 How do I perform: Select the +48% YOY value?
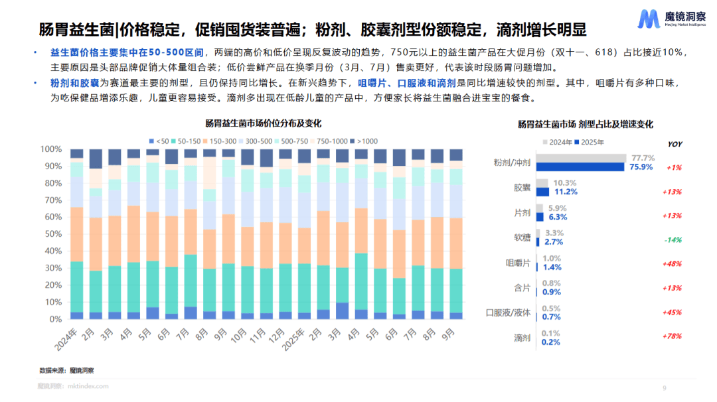[672, 264]
